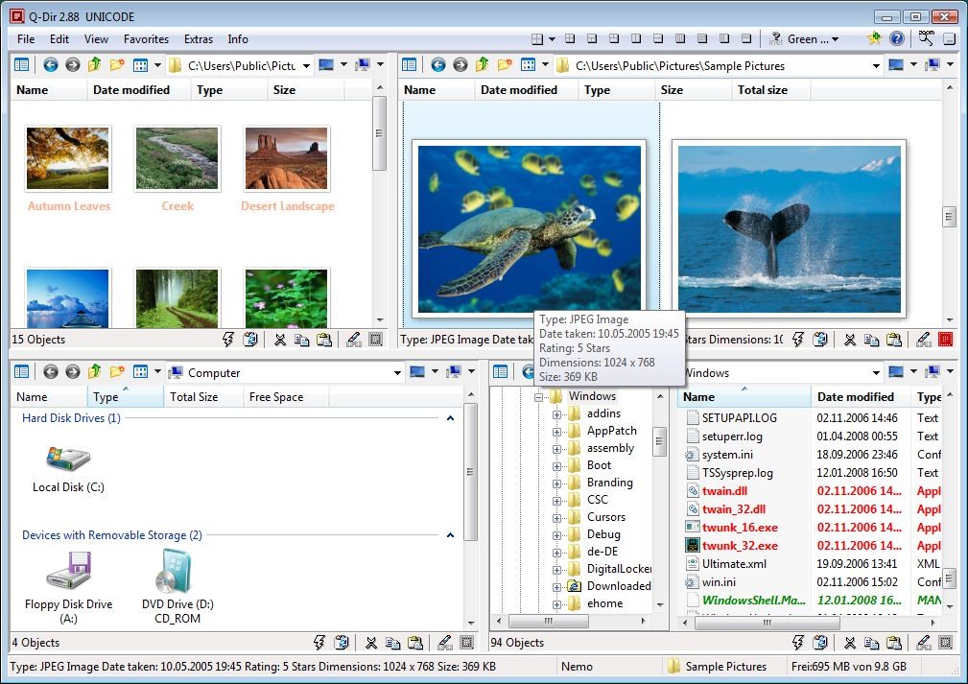Create new folder in bottom-left pane
Viewport: 968px width, 684px height.
pyautogui.click(x=117, y=372)
